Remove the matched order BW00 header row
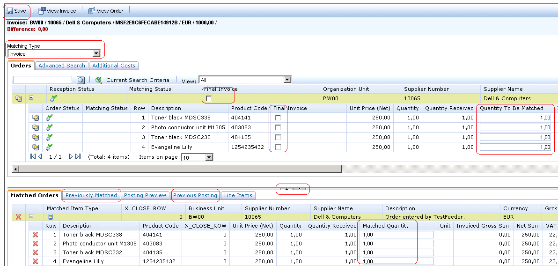This screenshot has height=266, width=558. [19, 216]
